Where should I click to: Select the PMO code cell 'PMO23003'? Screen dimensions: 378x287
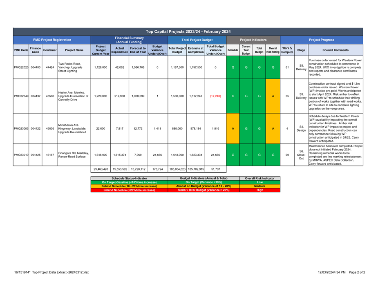(x=21, y=129)
